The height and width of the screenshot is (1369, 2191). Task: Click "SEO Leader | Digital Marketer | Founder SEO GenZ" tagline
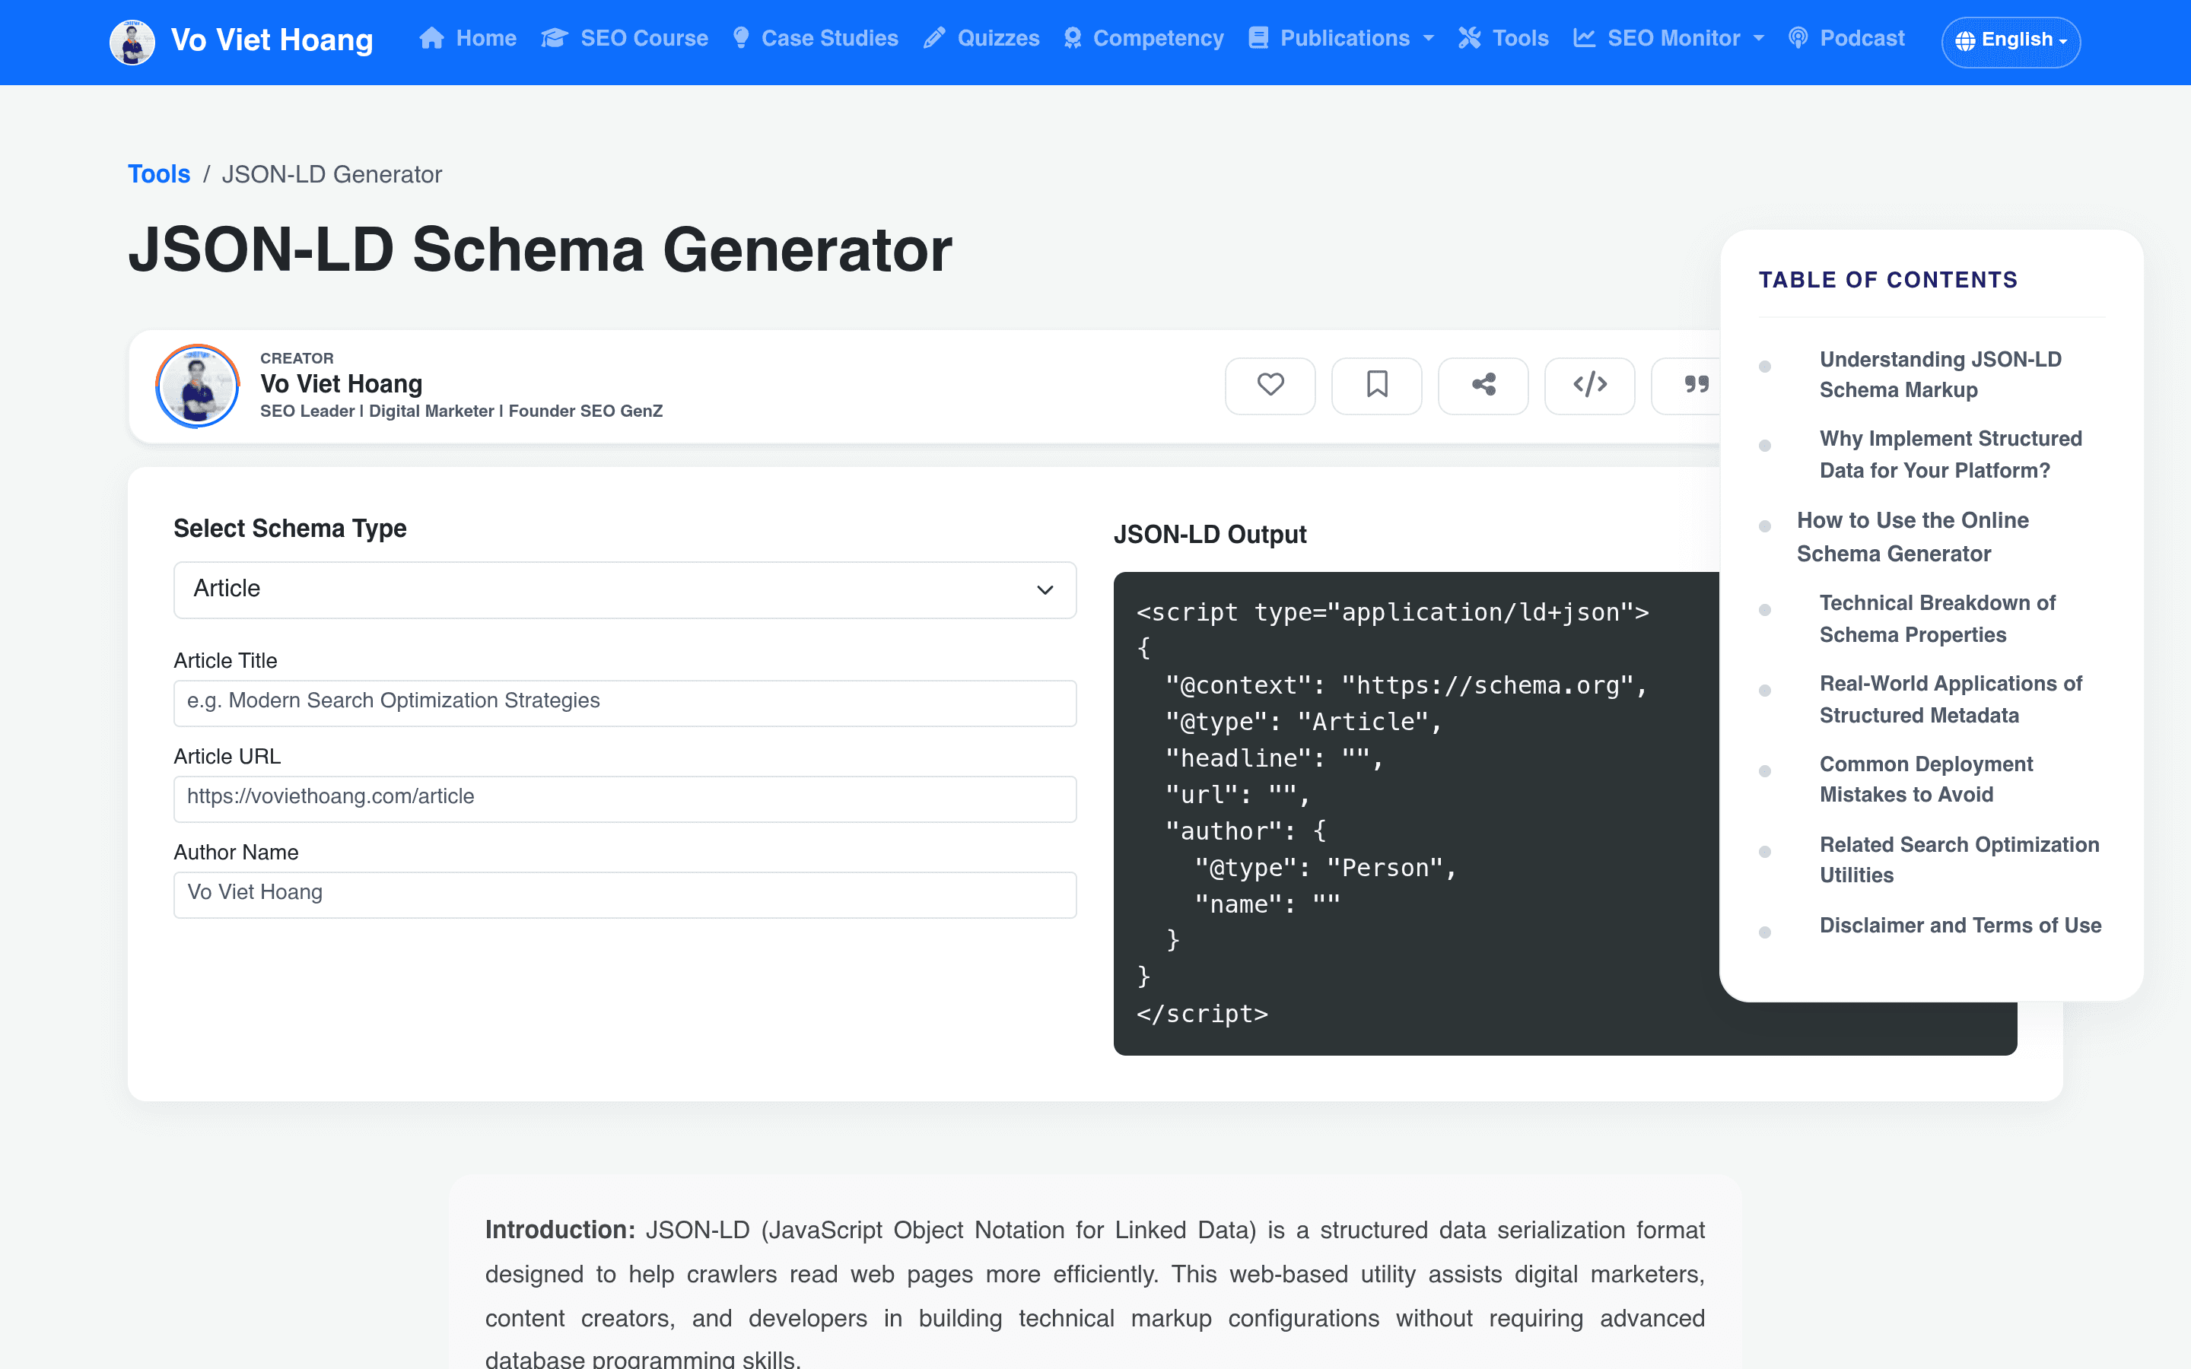pyautogui.click(x=461, y=411)
